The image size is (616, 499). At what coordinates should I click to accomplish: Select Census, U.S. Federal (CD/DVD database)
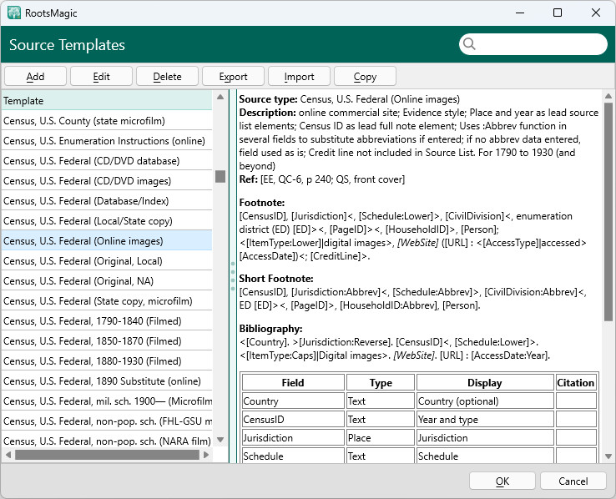click(107, 160)
